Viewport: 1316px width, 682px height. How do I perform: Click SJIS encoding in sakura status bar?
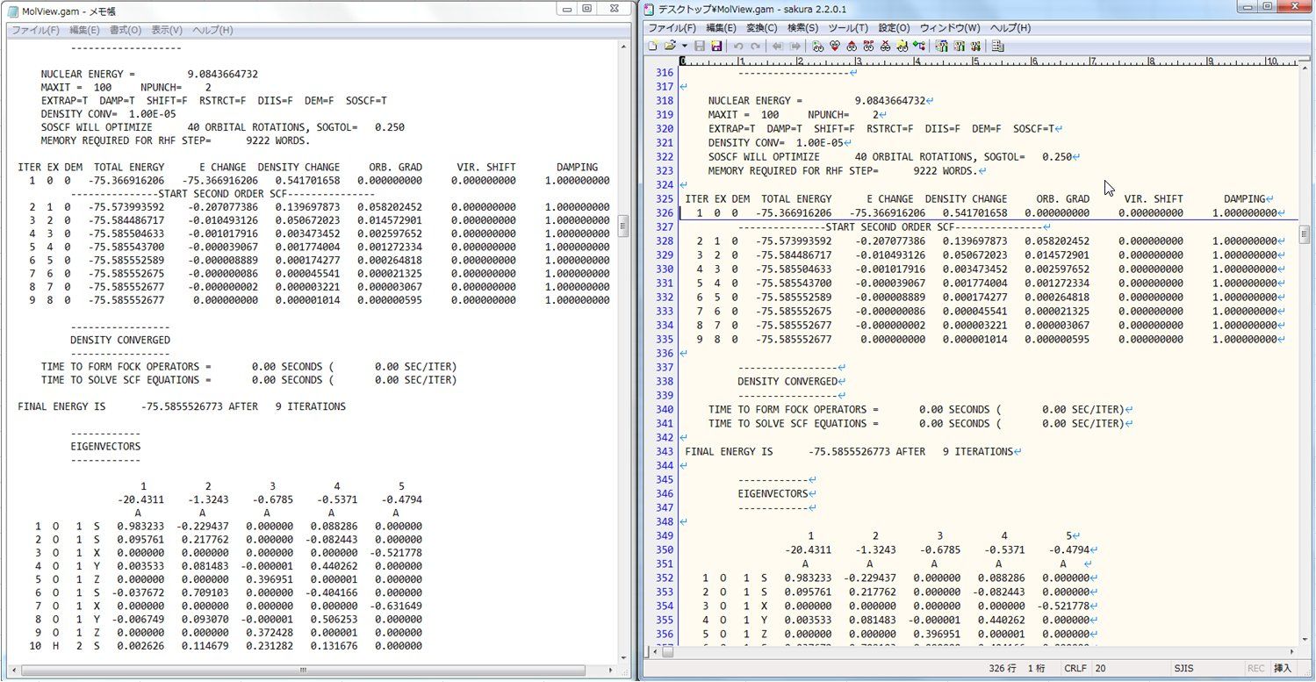point(1183,669)
